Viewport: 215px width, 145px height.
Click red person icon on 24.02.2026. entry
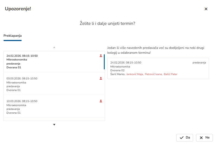pos(101,56)
